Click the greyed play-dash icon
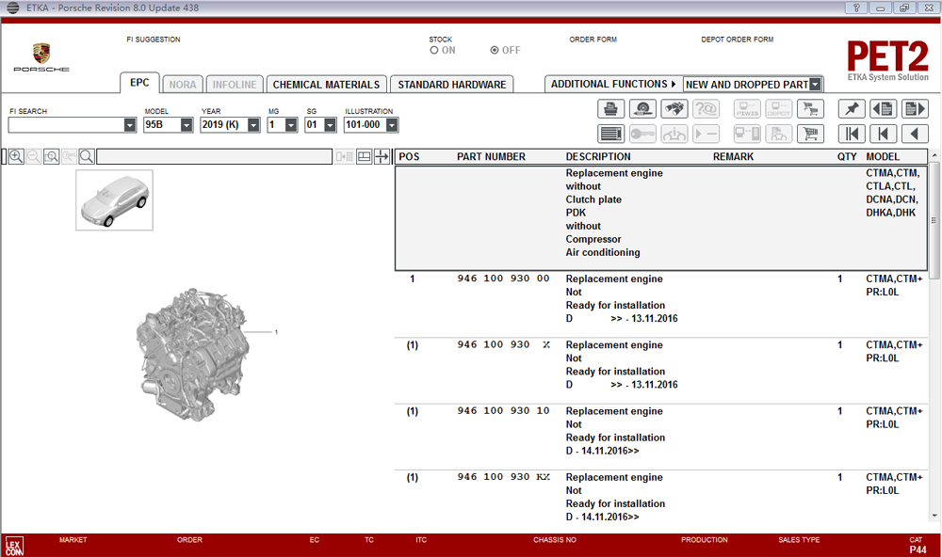Viewport: 942px width, 557px height. click(x=706, y=134)
